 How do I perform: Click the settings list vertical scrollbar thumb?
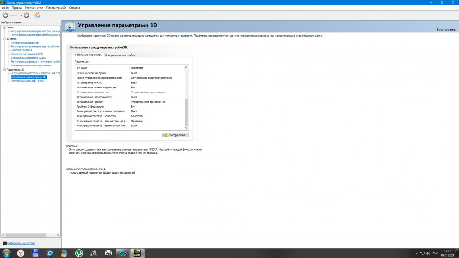coord(186,112)
